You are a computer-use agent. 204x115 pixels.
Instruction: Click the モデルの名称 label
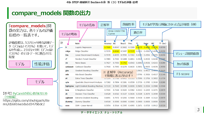click(x=87, y=25)
